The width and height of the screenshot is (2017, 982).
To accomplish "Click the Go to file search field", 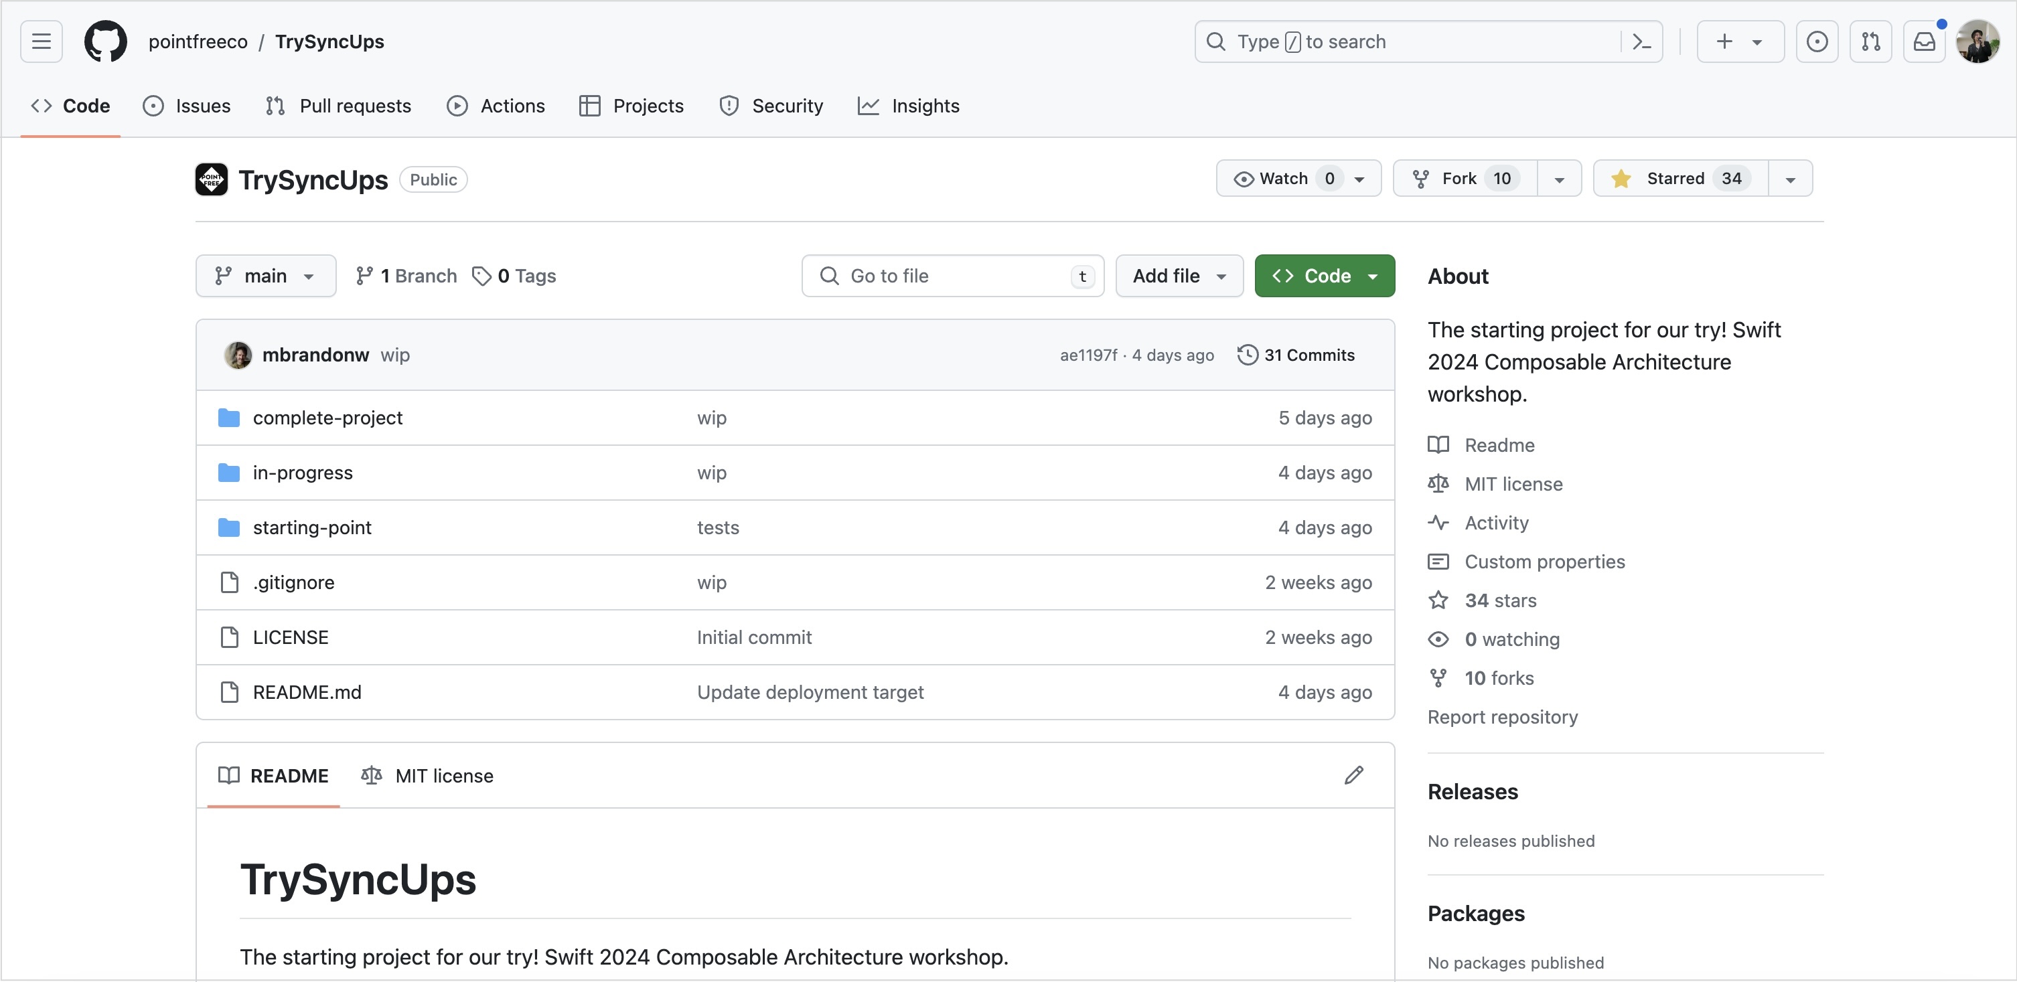I will click(952, 275).
